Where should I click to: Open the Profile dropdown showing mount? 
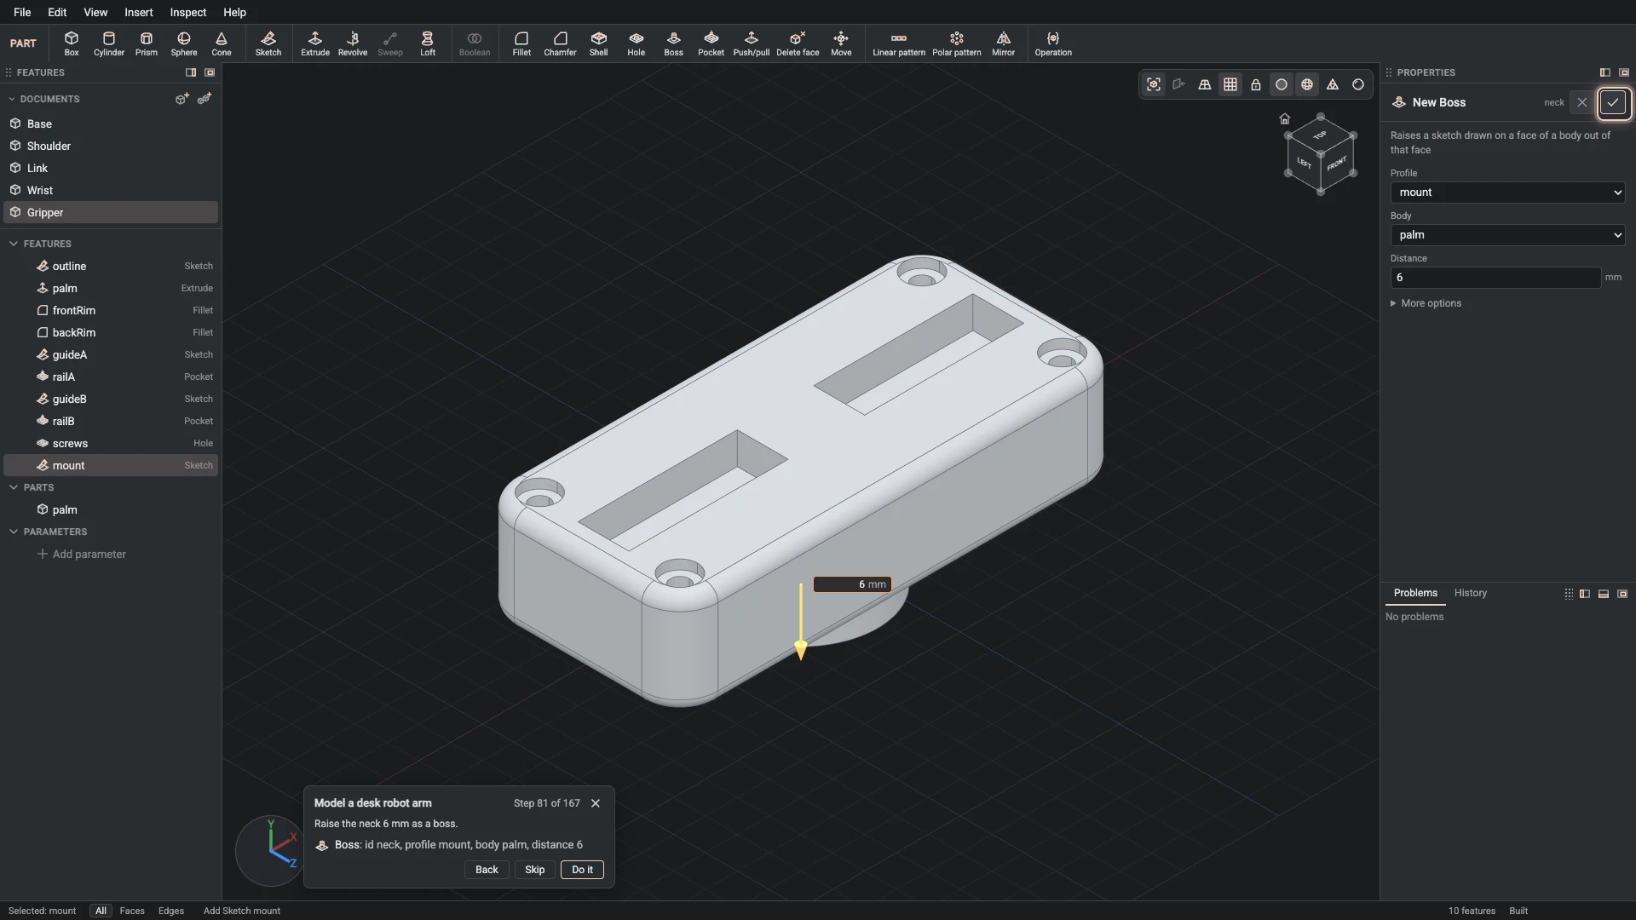pos(1507,193)
